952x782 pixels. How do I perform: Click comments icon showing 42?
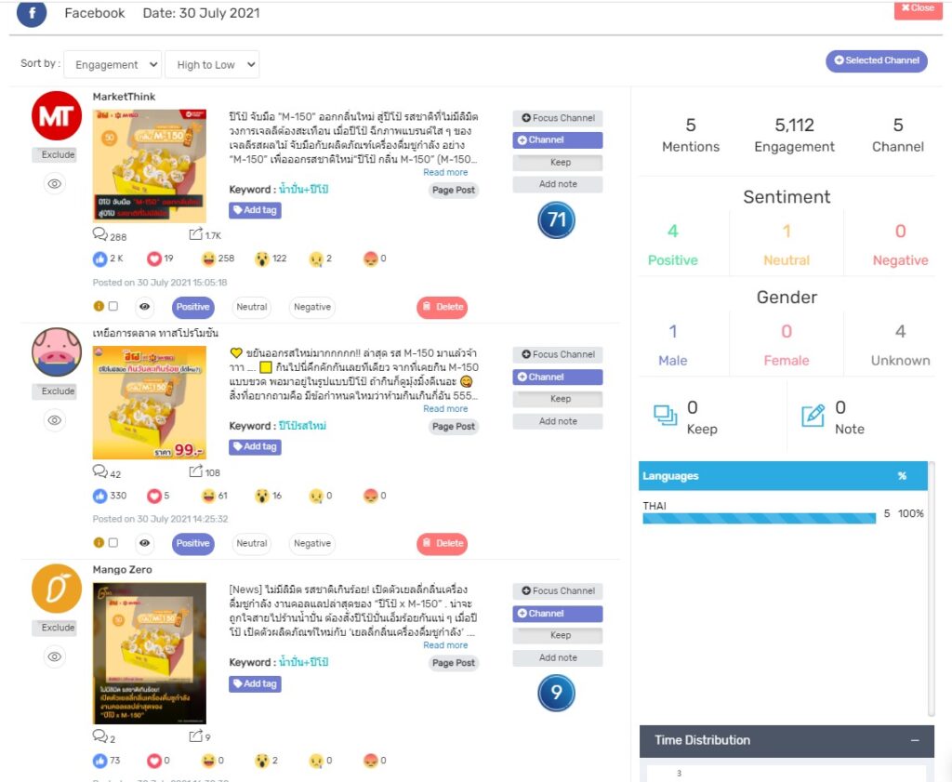[99, 471]
